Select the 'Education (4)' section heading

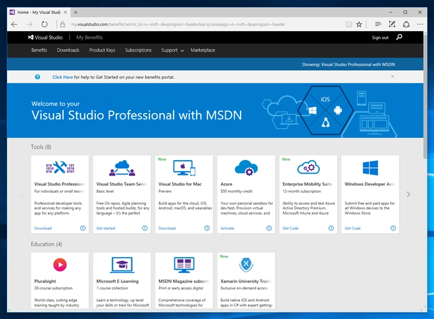coord(47,244)
